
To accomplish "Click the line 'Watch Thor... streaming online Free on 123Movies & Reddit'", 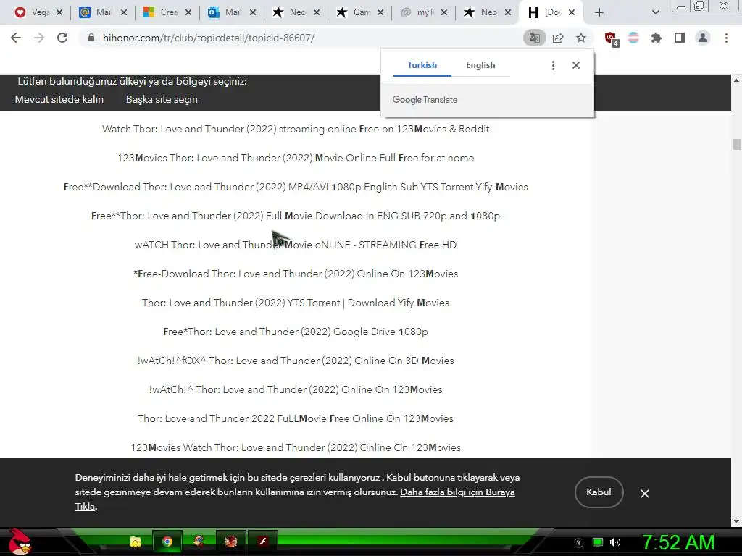I will point(296,129).
